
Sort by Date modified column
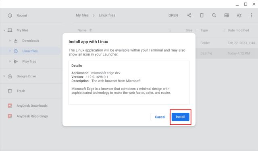(238, 30)
